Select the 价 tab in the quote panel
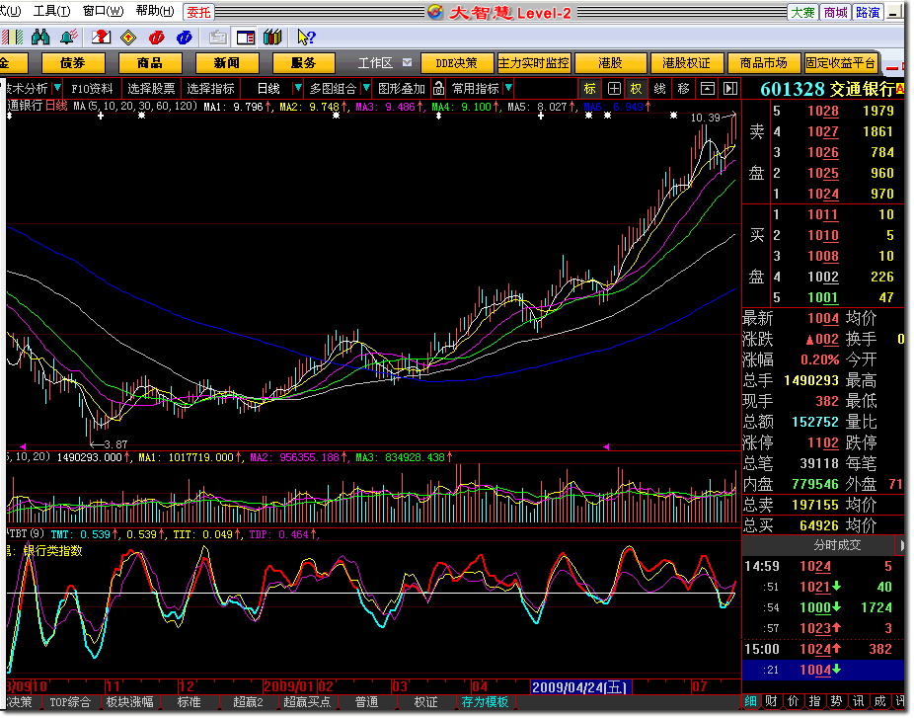The width and height of the screenshot is (914, 718). coord(793,701)
